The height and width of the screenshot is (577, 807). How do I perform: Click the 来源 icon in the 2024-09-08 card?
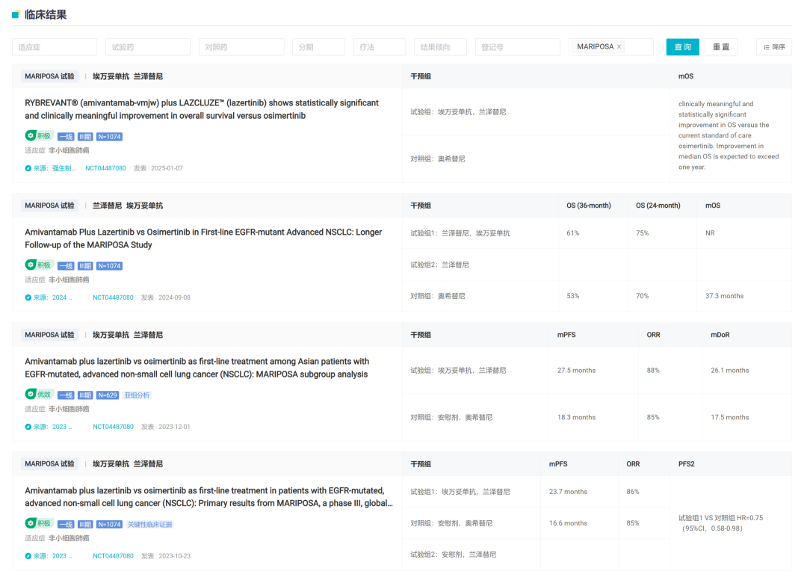(28, 297)
